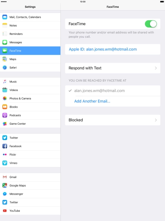Open the Facebook icon in Settings

4,146
